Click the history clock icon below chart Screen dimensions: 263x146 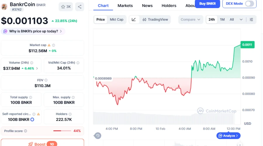click(x=98, y=136)
